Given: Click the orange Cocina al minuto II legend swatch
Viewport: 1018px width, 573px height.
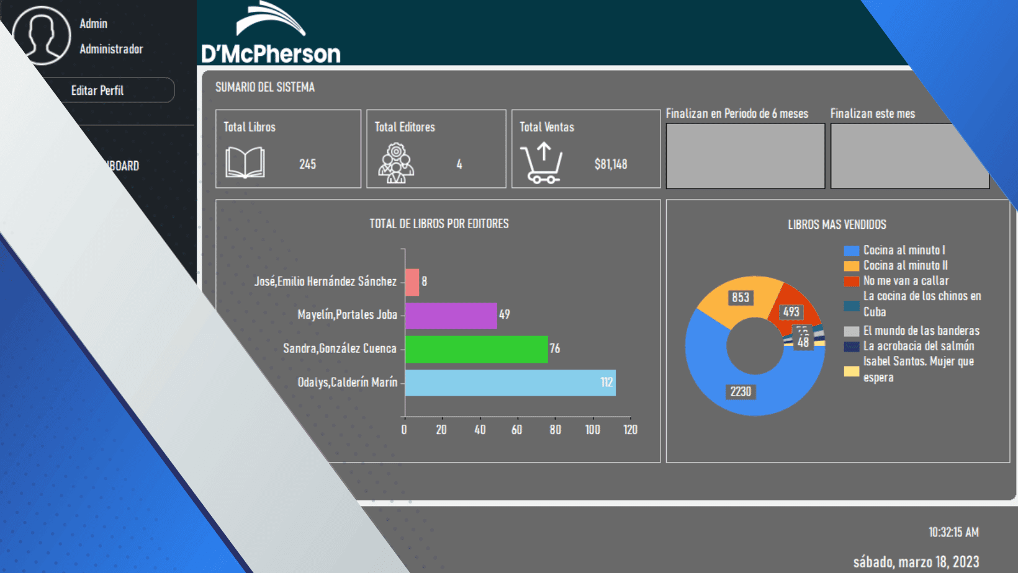Looking at the screenshot, I should pyautogui.click(x=851, y=266).
